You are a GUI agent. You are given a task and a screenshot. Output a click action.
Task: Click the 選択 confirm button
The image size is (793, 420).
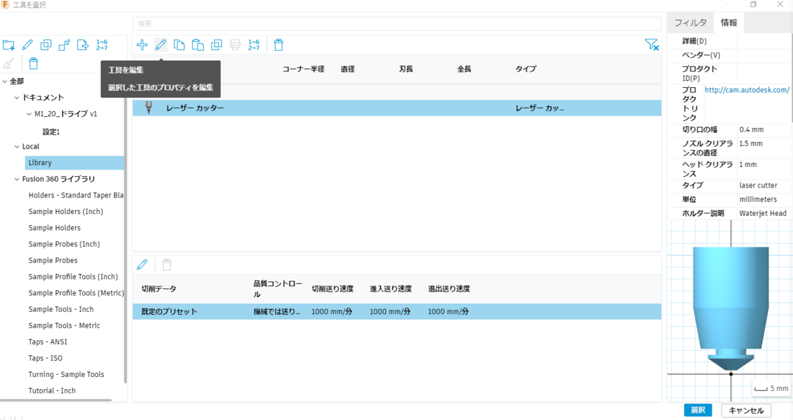pyautogui.click(x=698, y=410)
